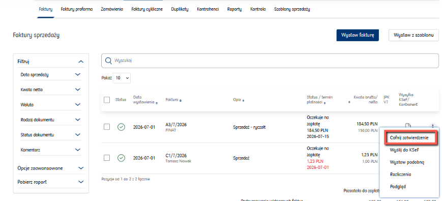Sort by Status / termin płatności icon
Image resolution: width=442 pixels, height=201 pixels.
pyautogui.click(x=325, y=103)
